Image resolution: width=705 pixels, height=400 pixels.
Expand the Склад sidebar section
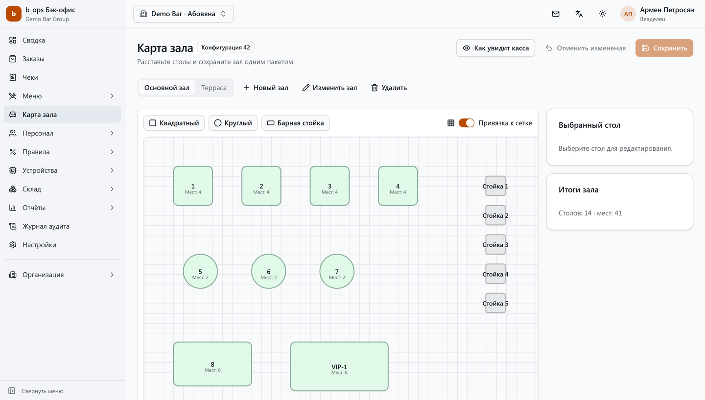point(62,189)
